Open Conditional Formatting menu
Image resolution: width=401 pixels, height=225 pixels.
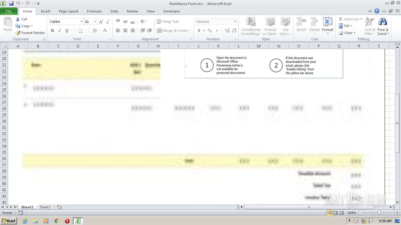coord(251,27)
